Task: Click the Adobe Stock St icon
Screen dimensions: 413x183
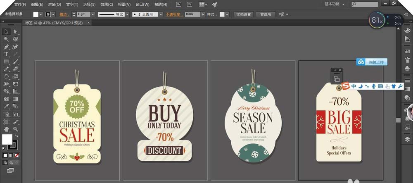Action: (x=189, y=5)
